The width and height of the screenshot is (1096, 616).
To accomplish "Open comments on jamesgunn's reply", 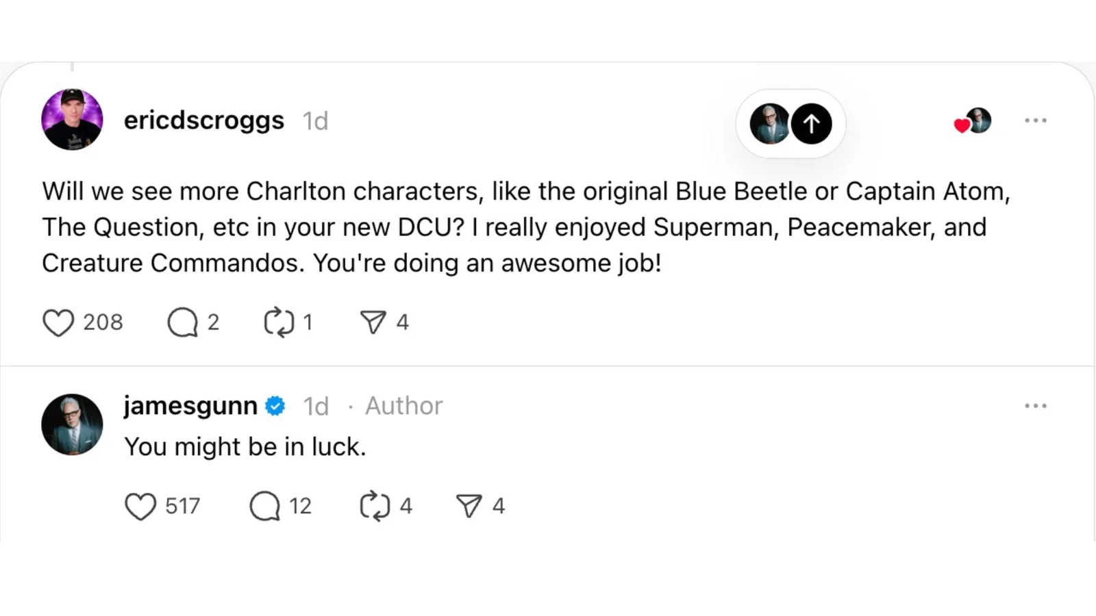I will tap(265, 506).
